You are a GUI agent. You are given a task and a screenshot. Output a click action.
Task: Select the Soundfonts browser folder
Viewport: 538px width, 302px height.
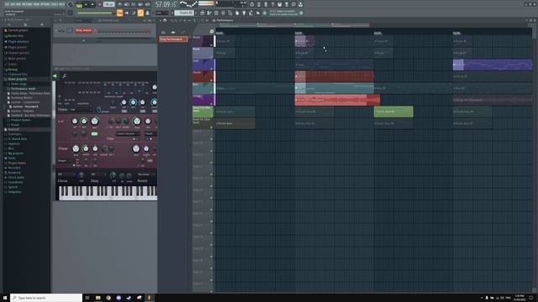pyautogui.click(x=15, y=182)
